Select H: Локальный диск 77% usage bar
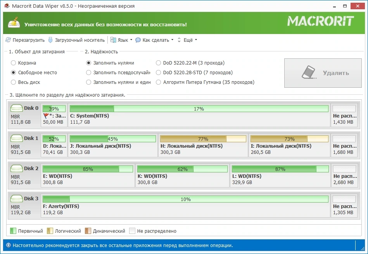This screenshot has width=368, height=254. (203, 139)
